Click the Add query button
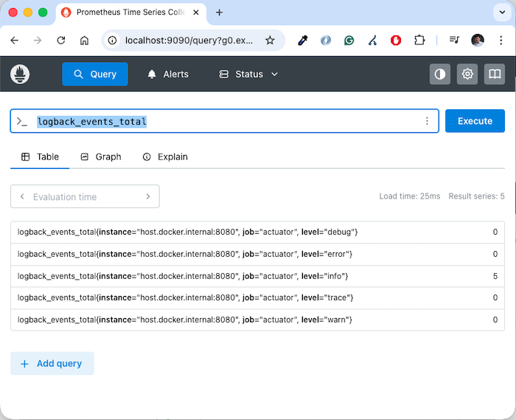This screenshot has width=516, height=420. pos(52,364)
